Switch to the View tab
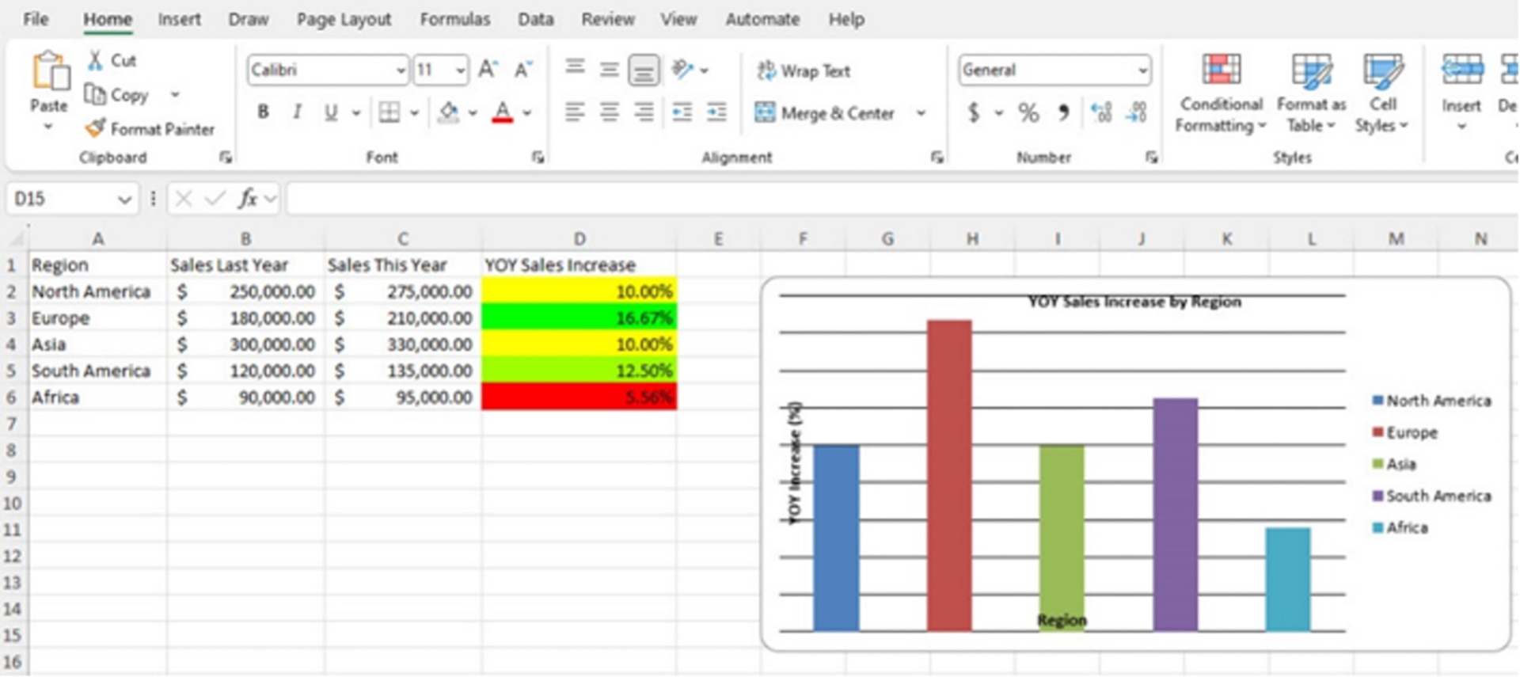The height and width of the screenshot is (677, 1520). tap(679, 19)
